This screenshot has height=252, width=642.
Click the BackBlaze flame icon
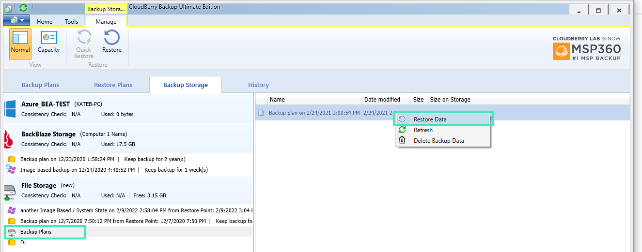point(8,139)
